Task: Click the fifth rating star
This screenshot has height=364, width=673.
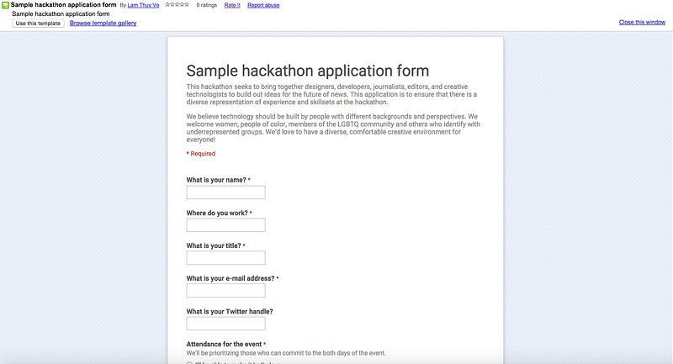Action: [187, 5]
